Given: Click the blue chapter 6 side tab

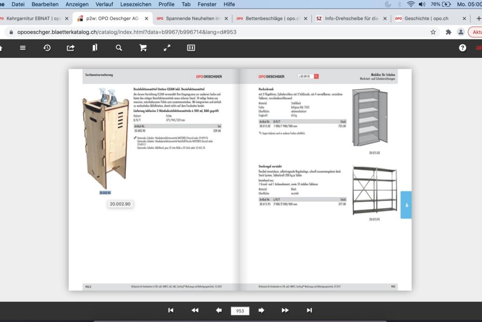Looking at the screenshot, I should click(406, 205).
